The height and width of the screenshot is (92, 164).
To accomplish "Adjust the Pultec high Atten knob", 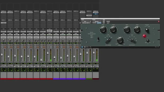I will [137, 30].
